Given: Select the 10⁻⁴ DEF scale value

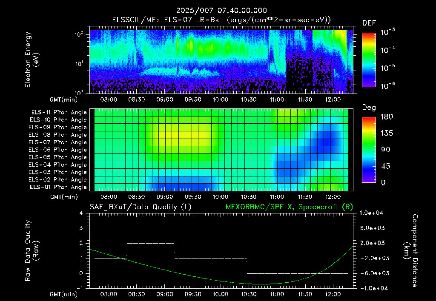Looking at the screenshot, I should [387, 50].
